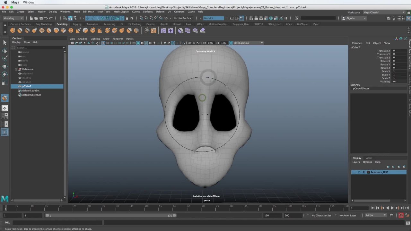Select the Sculpt tool from the Sculpting shelf
This screenshot has width=411, height=231.
click(13, 30)
